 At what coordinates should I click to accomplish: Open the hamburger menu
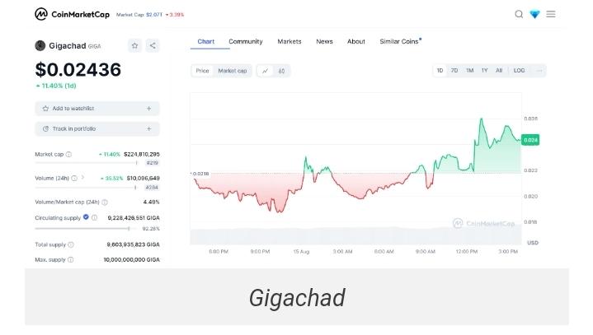pos(551,14)
